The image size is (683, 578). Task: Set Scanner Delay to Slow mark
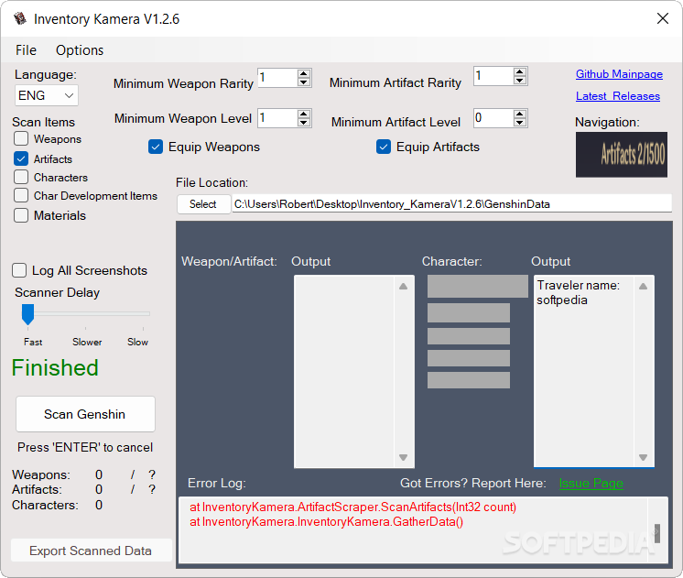point(143,314)
